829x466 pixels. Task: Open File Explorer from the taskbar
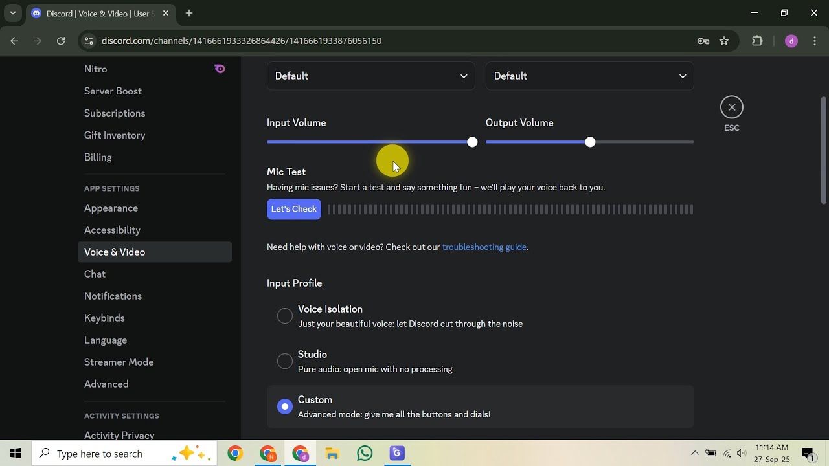(332, 454)
